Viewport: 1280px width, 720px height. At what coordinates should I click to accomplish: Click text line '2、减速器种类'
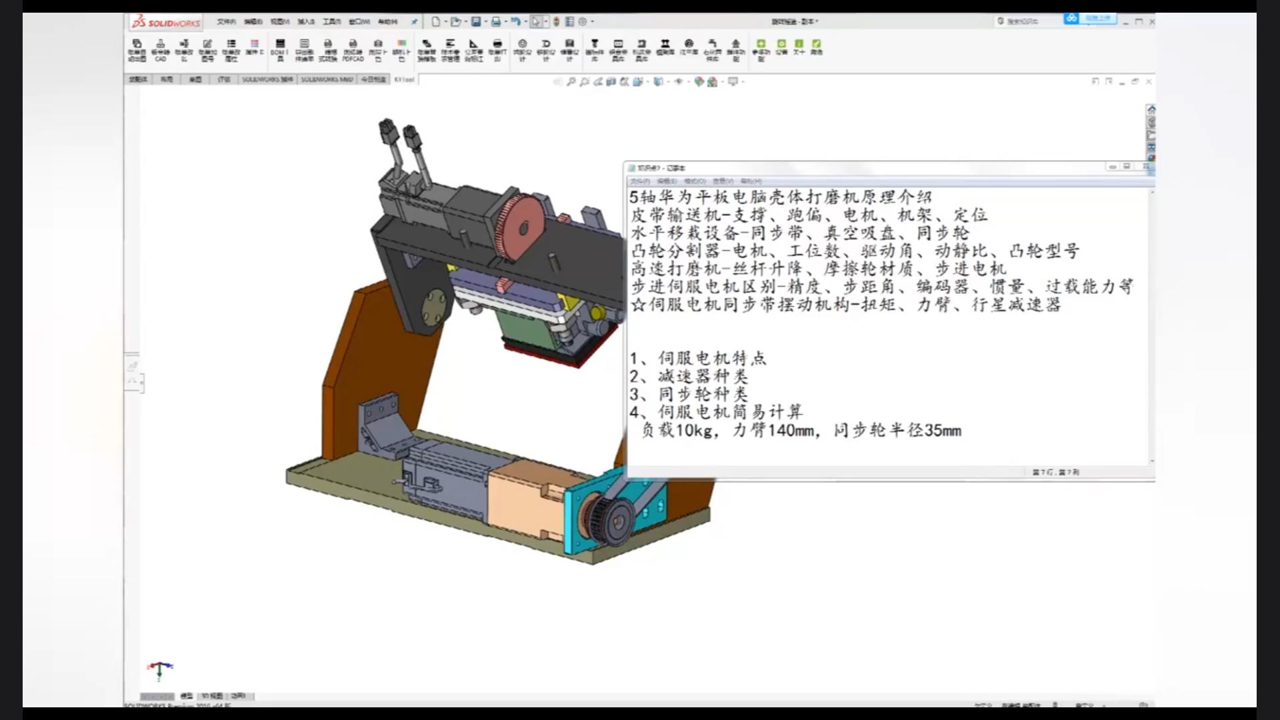pos(689,377)
